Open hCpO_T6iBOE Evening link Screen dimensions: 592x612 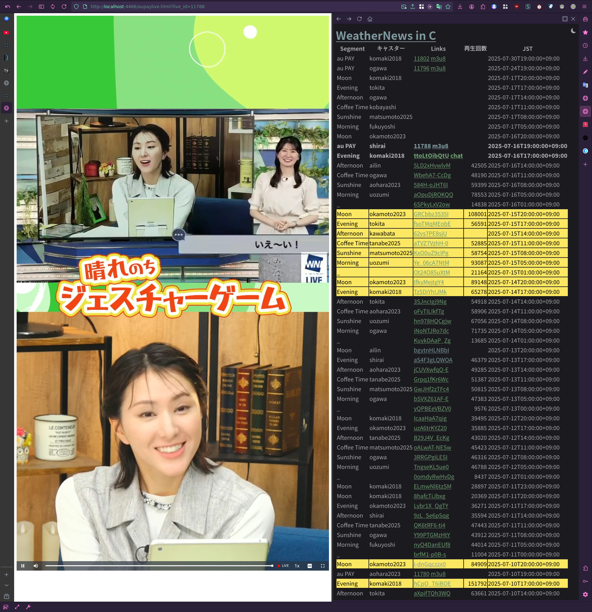(432, 584)
